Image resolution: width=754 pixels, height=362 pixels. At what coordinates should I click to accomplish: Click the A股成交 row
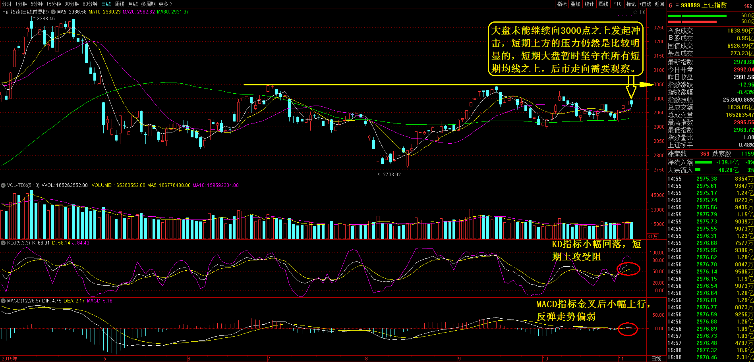[710, 31]
